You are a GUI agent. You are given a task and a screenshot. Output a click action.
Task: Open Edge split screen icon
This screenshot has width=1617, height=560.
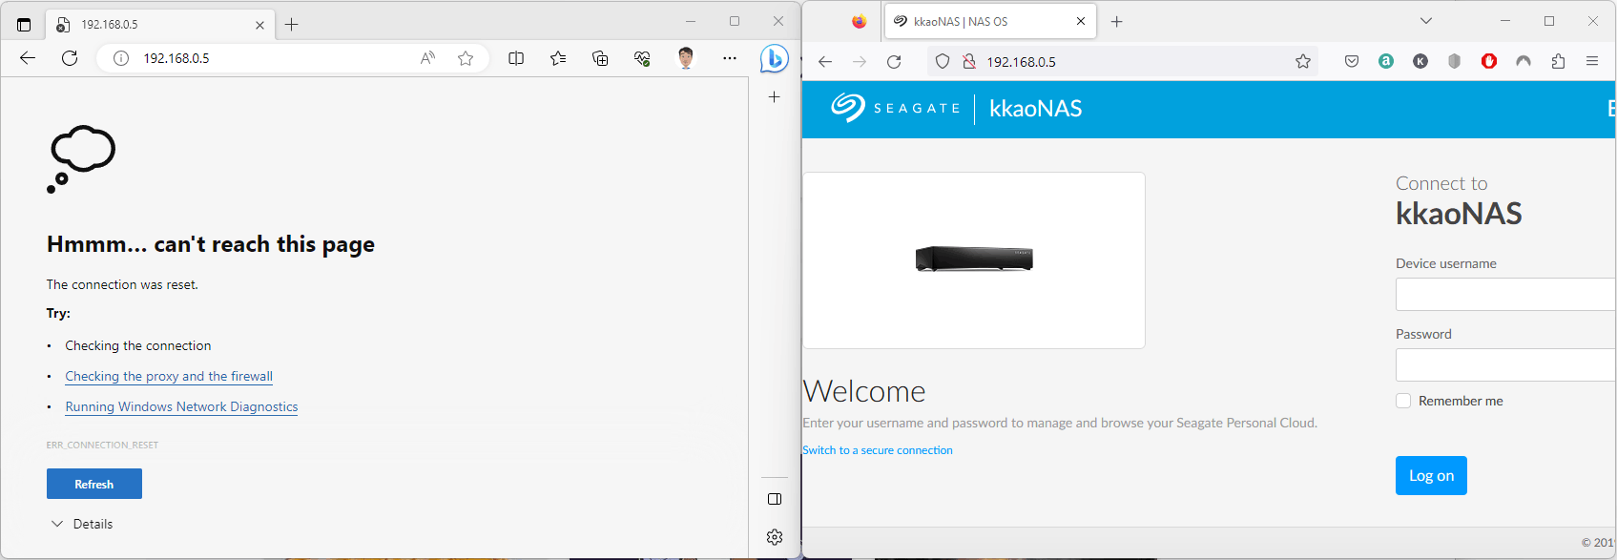click(x=516, y=58)
